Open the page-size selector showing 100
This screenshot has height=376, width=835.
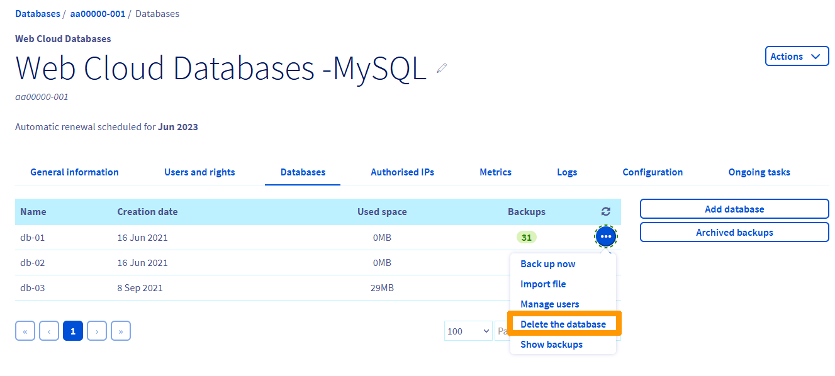point(468,331)
